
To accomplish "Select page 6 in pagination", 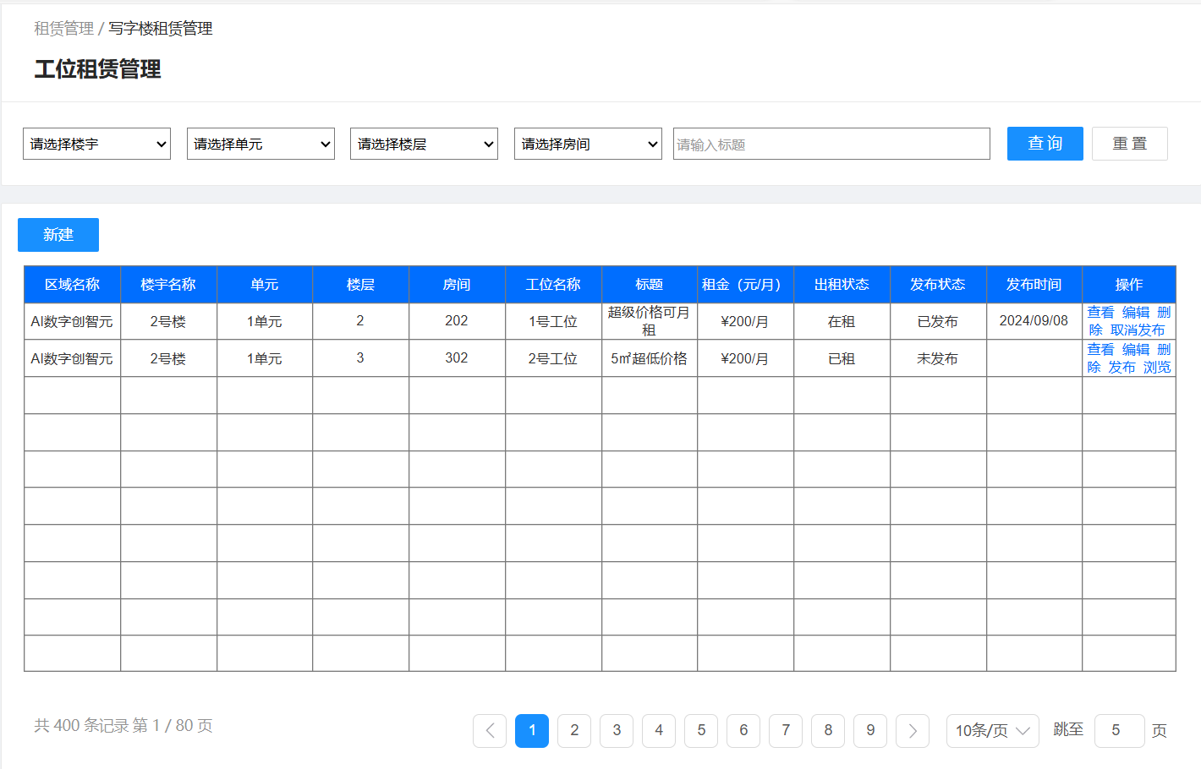I will click(743, 731).
